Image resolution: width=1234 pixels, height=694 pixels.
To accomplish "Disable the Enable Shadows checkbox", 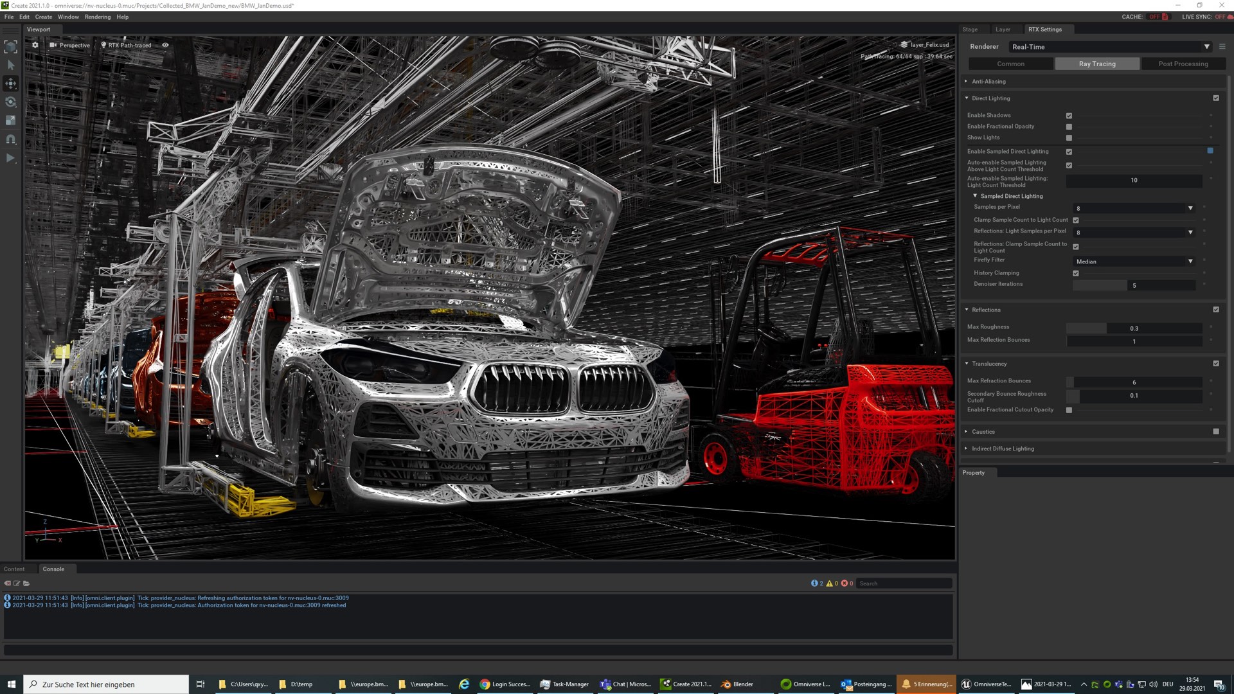I will [1069, 116].
